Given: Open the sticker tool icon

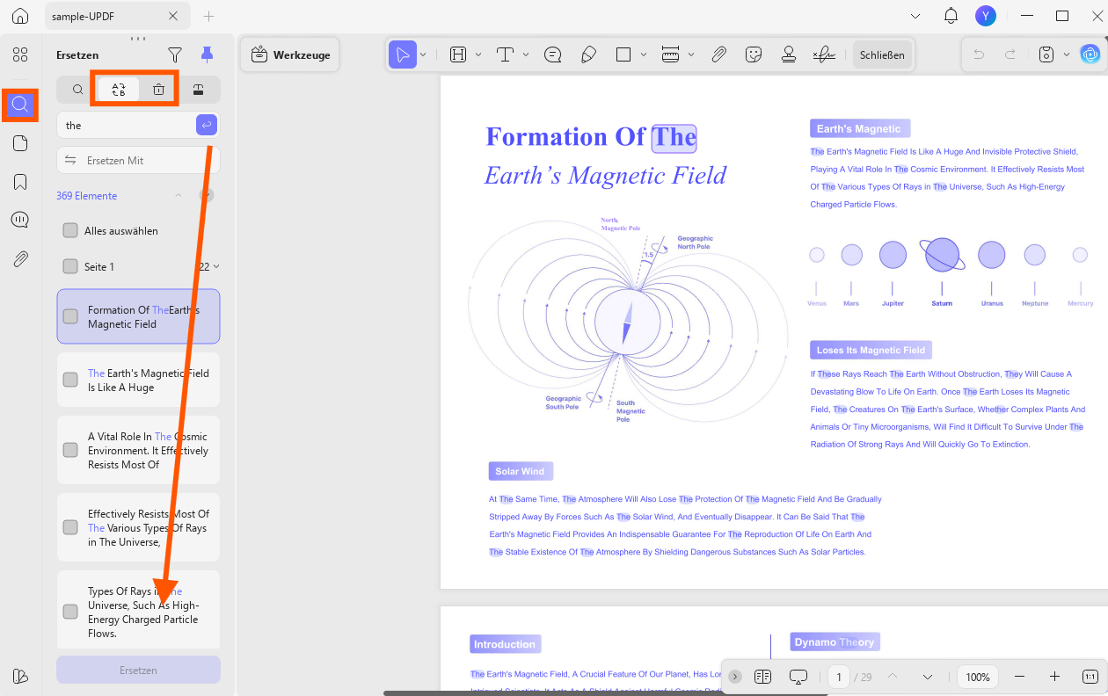Looking at the screenshot, I should [x=753, y=54].
